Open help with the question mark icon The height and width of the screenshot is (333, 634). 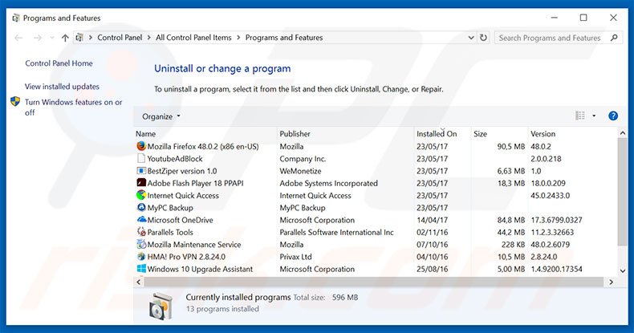[x=613, y=116]
